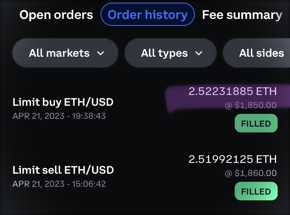The width and height of the screenshot is (290, 215).
Task: Expand the All markets dropdown
Action: point(65,53)
